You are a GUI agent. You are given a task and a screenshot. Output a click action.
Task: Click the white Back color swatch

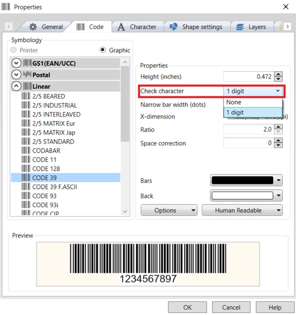point(242,195)
